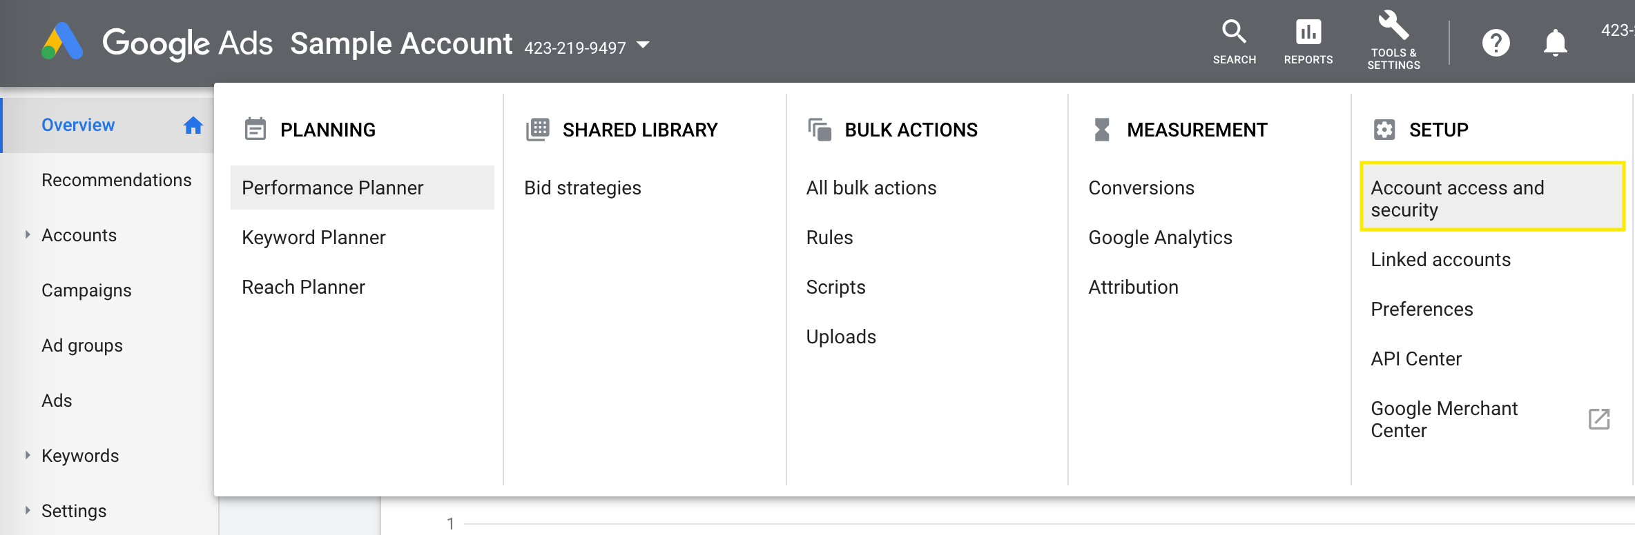Click Google Merchant Center external link icon
Image resolution: width=1635 pixels, height=535 pixels.
1599,418
